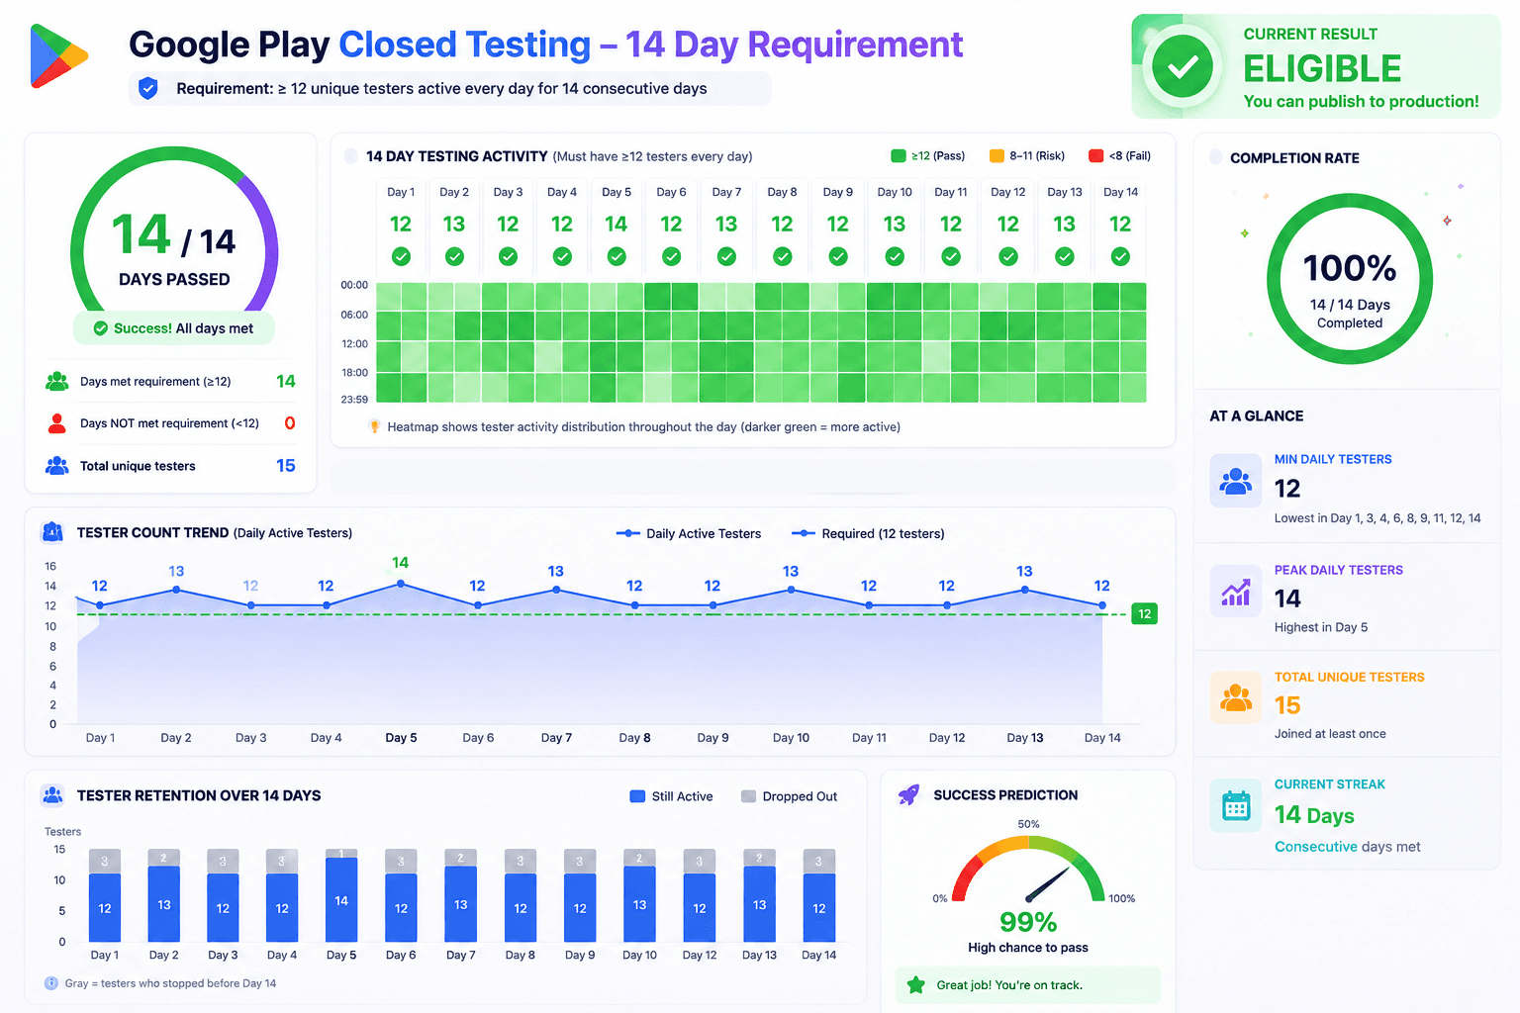The height and width of the screenshot is (1013, 1520).
Task: Click the Day 7 column header in activity grid
Action: click(726, 192)
